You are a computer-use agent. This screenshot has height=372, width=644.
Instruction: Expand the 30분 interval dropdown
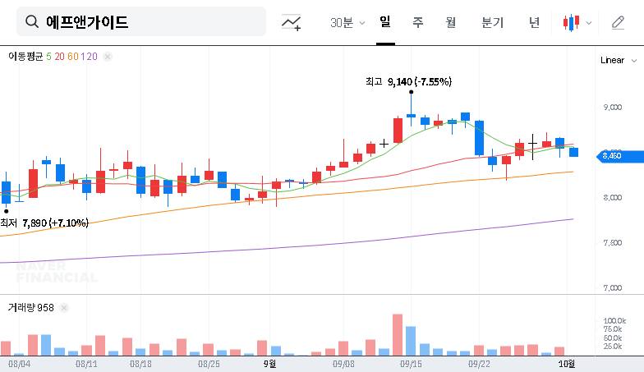pyautogui.click(x=347, y=23)
